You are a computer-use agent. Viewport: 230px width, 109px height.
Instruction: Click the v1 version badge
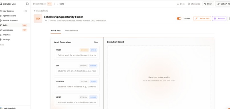(46, 21)
